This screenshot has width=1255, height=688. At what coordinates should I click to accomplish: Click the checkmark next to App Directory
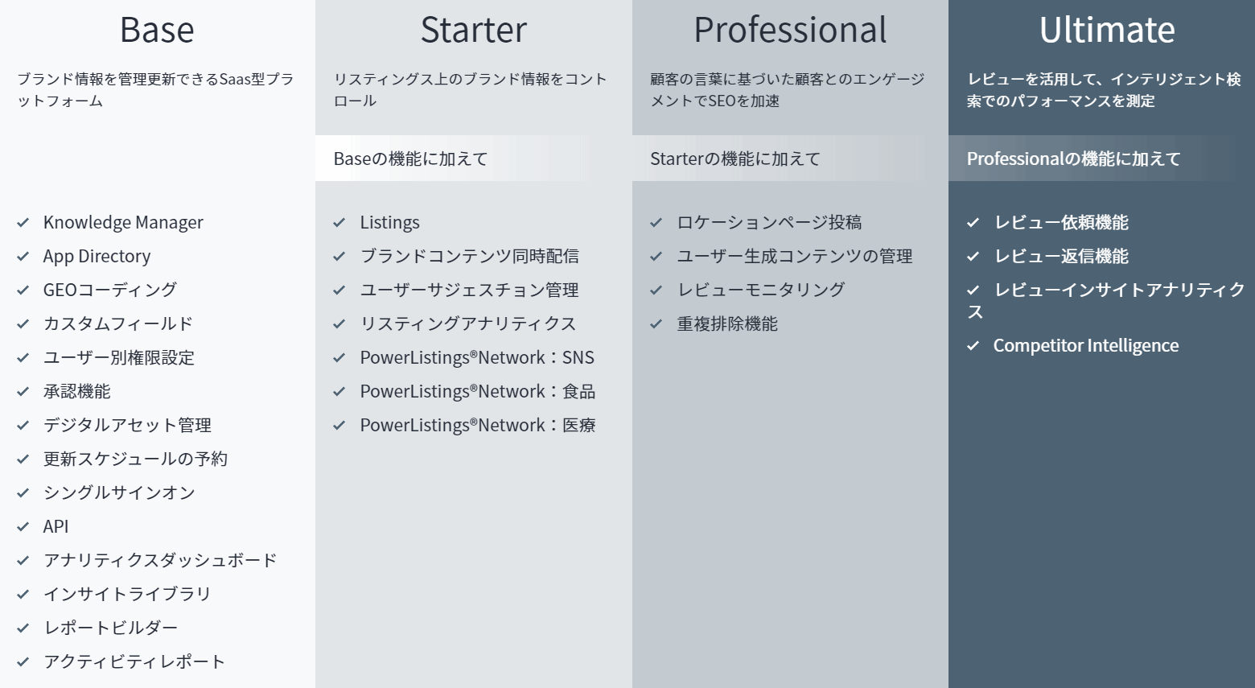[23, 257]
